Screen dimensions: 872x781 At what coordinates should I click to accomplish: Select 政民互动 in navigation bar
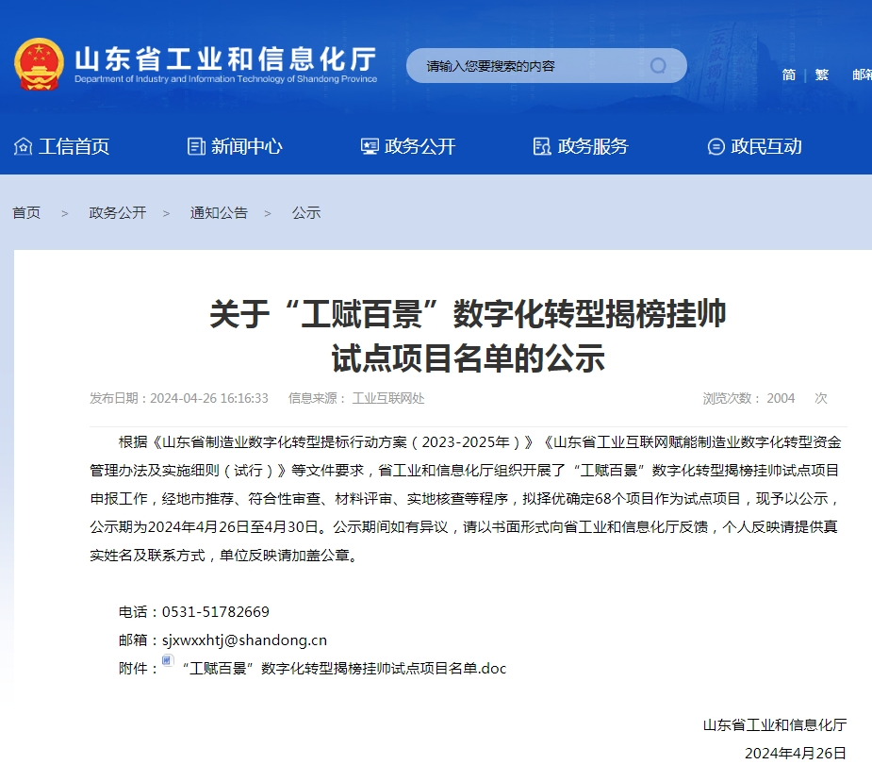click(x=765, y=146)
